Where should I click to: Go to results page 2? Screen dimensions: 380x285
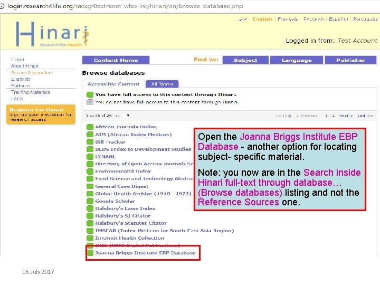[333, 116]
